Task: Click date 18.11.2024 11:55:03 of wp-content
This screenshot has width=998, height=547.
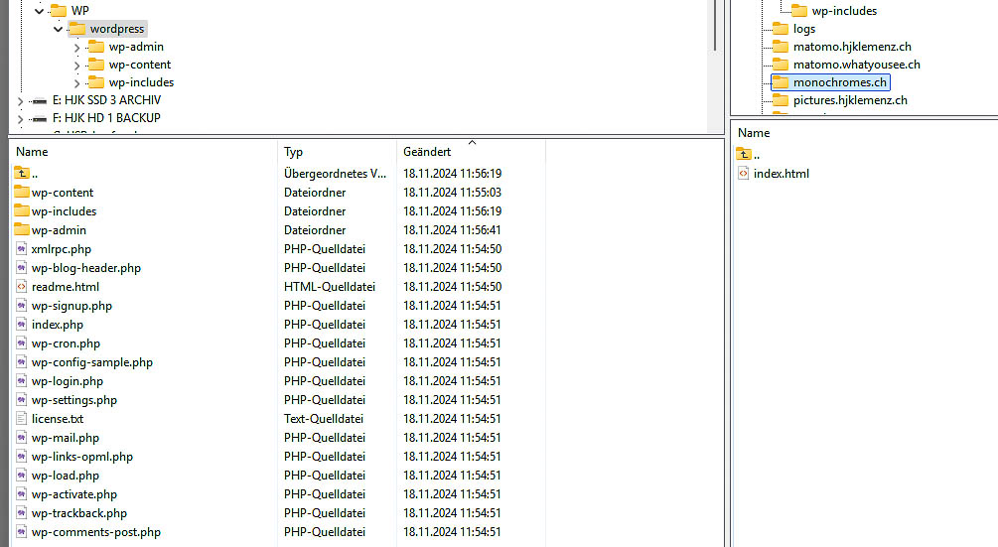Action: 452,192
